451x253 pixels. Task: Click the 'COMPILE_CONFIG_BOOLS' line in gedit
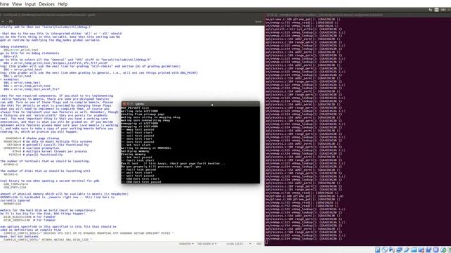click(x=89, y=233)
